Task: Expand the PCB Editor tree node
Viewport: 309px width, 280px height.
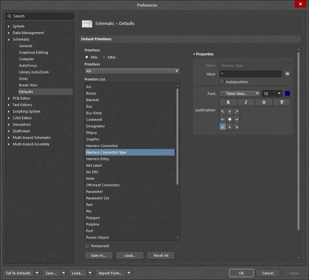Action: (x=9, y=98)
